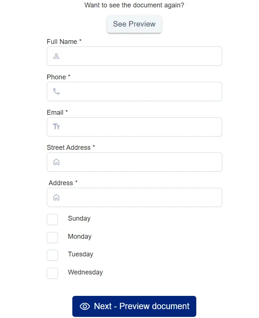Click the question text about seeing the document

point(134,5)
